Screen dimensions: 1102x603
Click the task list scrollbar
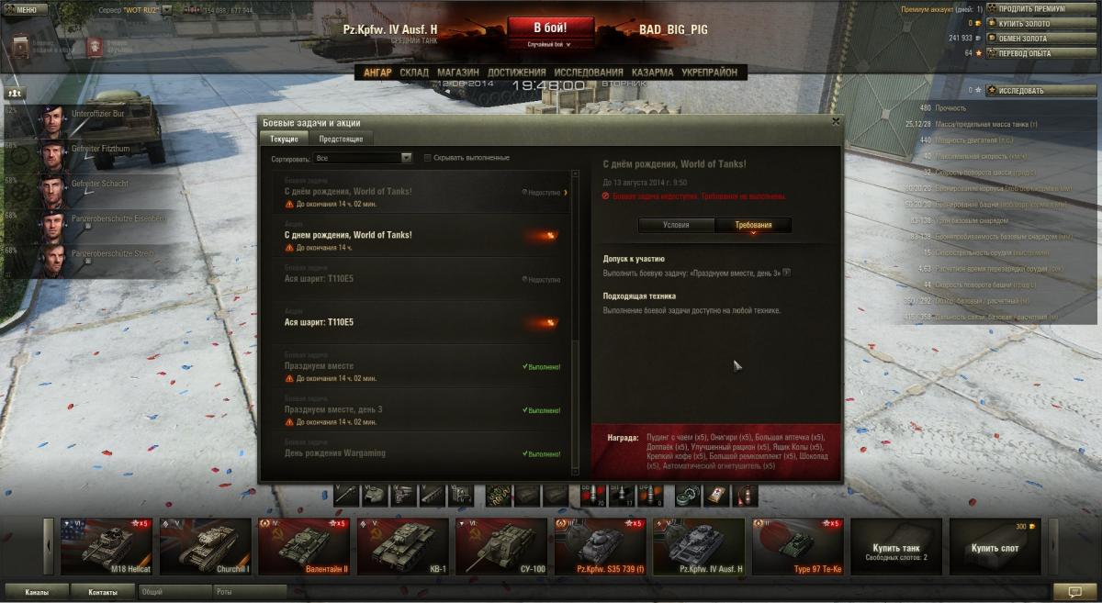(575, 321)
